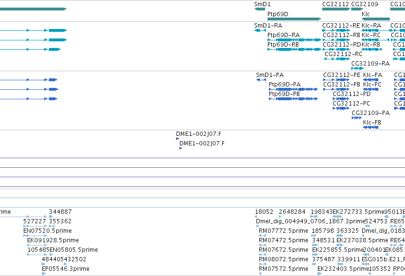Select EST RM07472.5prime
The height and width of the screenshot is (276, 405).
262,245
